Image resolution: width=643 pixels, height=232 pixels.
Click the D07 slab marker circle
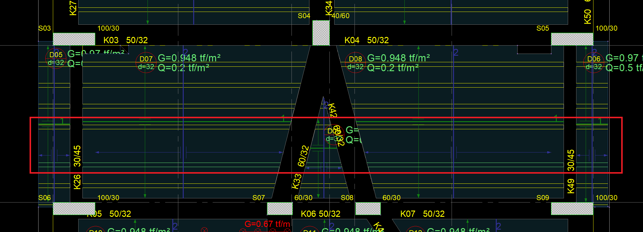pyautogui.click(x=146, y=63)
